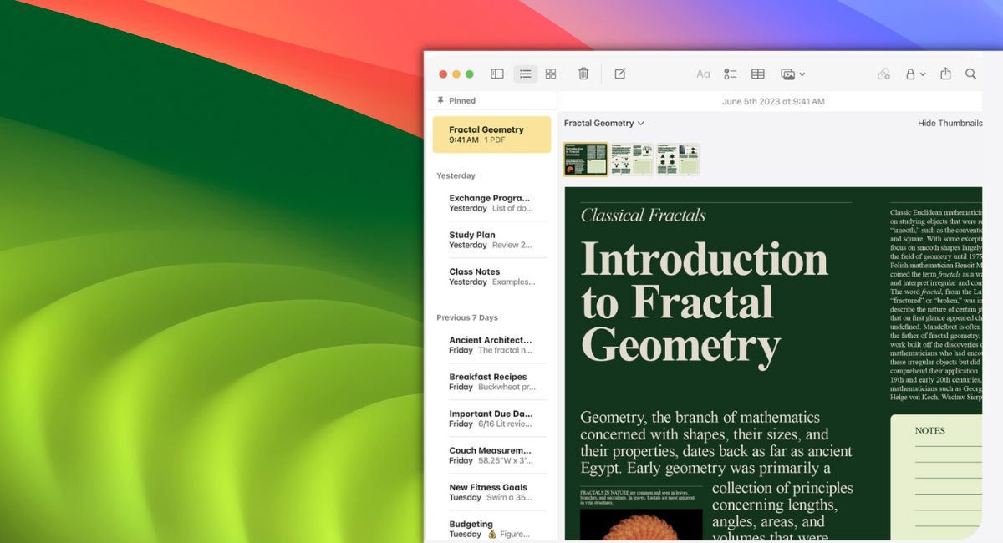Click the share icon in the toolbar

coord(945,74)
